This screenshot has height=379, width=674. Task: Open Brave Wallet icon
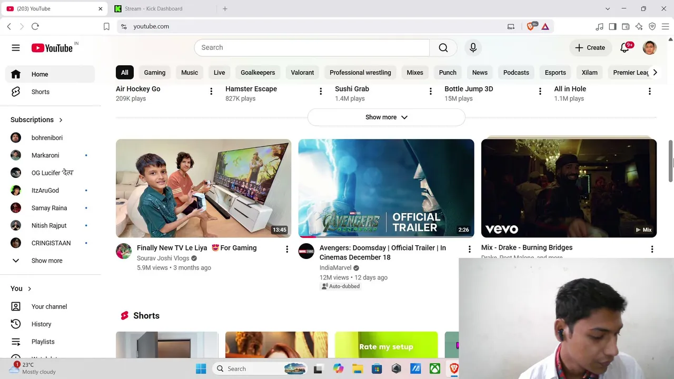click(626, 26)
